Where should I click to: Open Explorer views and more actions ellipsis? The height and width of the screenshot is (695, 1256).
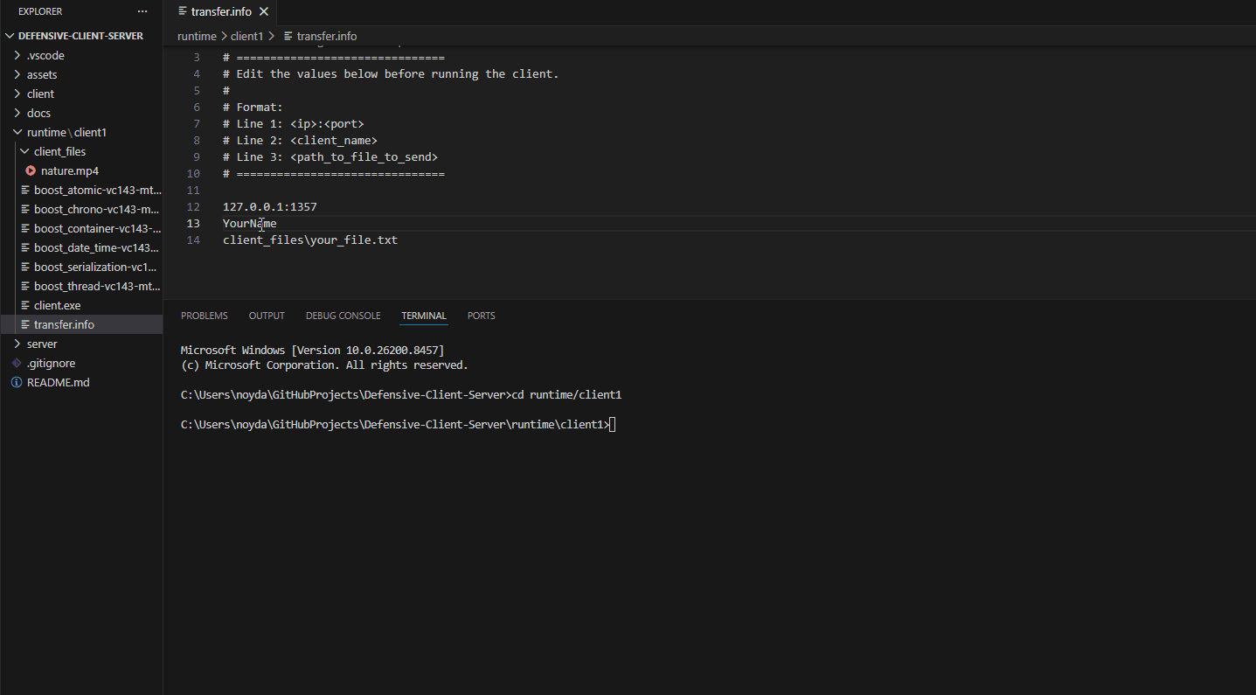[142, 11]
